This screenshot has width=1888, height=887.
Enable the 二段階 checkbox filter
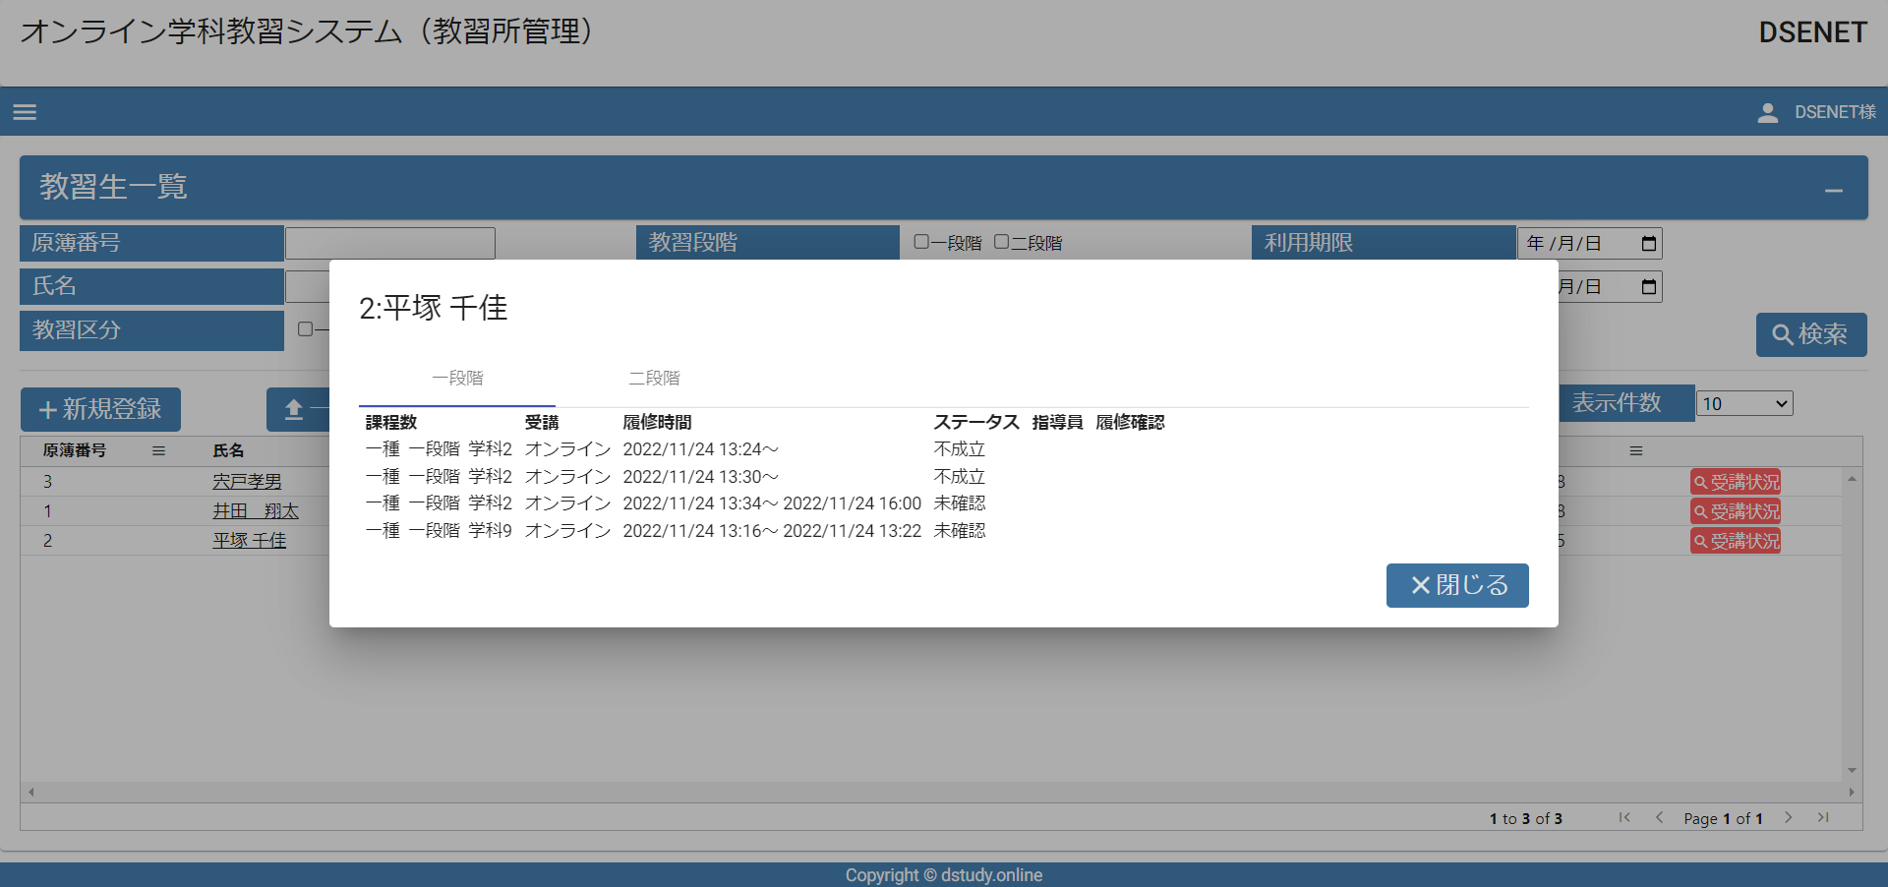pos(1001,242)
